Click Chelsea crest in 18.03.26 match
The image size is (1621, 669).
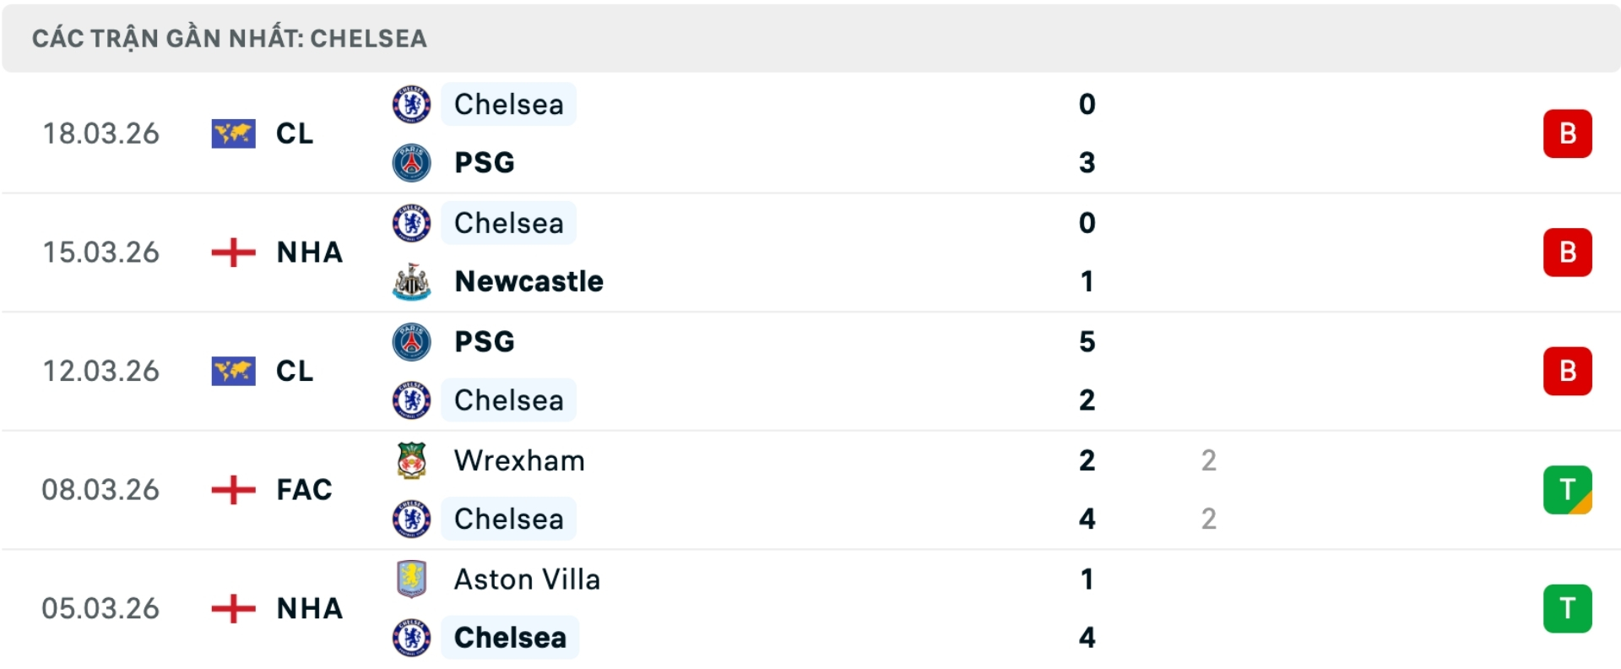[x=411, y=105]
